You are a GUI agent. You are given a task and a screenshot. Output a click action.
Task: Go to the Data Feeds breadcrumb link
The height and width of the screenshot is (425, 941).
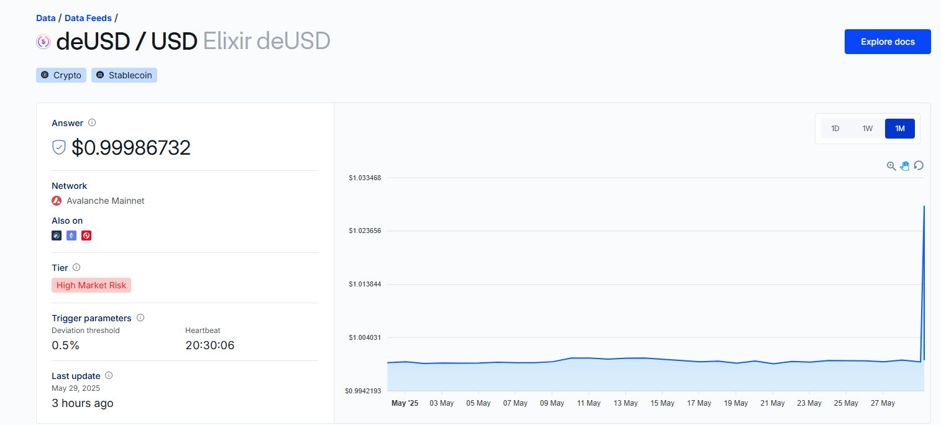(88, 18)
